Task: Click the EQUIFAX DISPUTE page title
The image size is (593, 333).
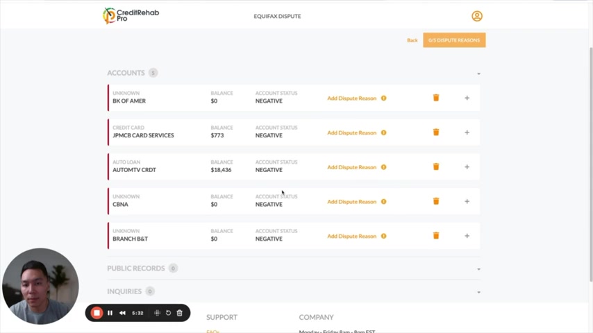Action: click(277, 16)
